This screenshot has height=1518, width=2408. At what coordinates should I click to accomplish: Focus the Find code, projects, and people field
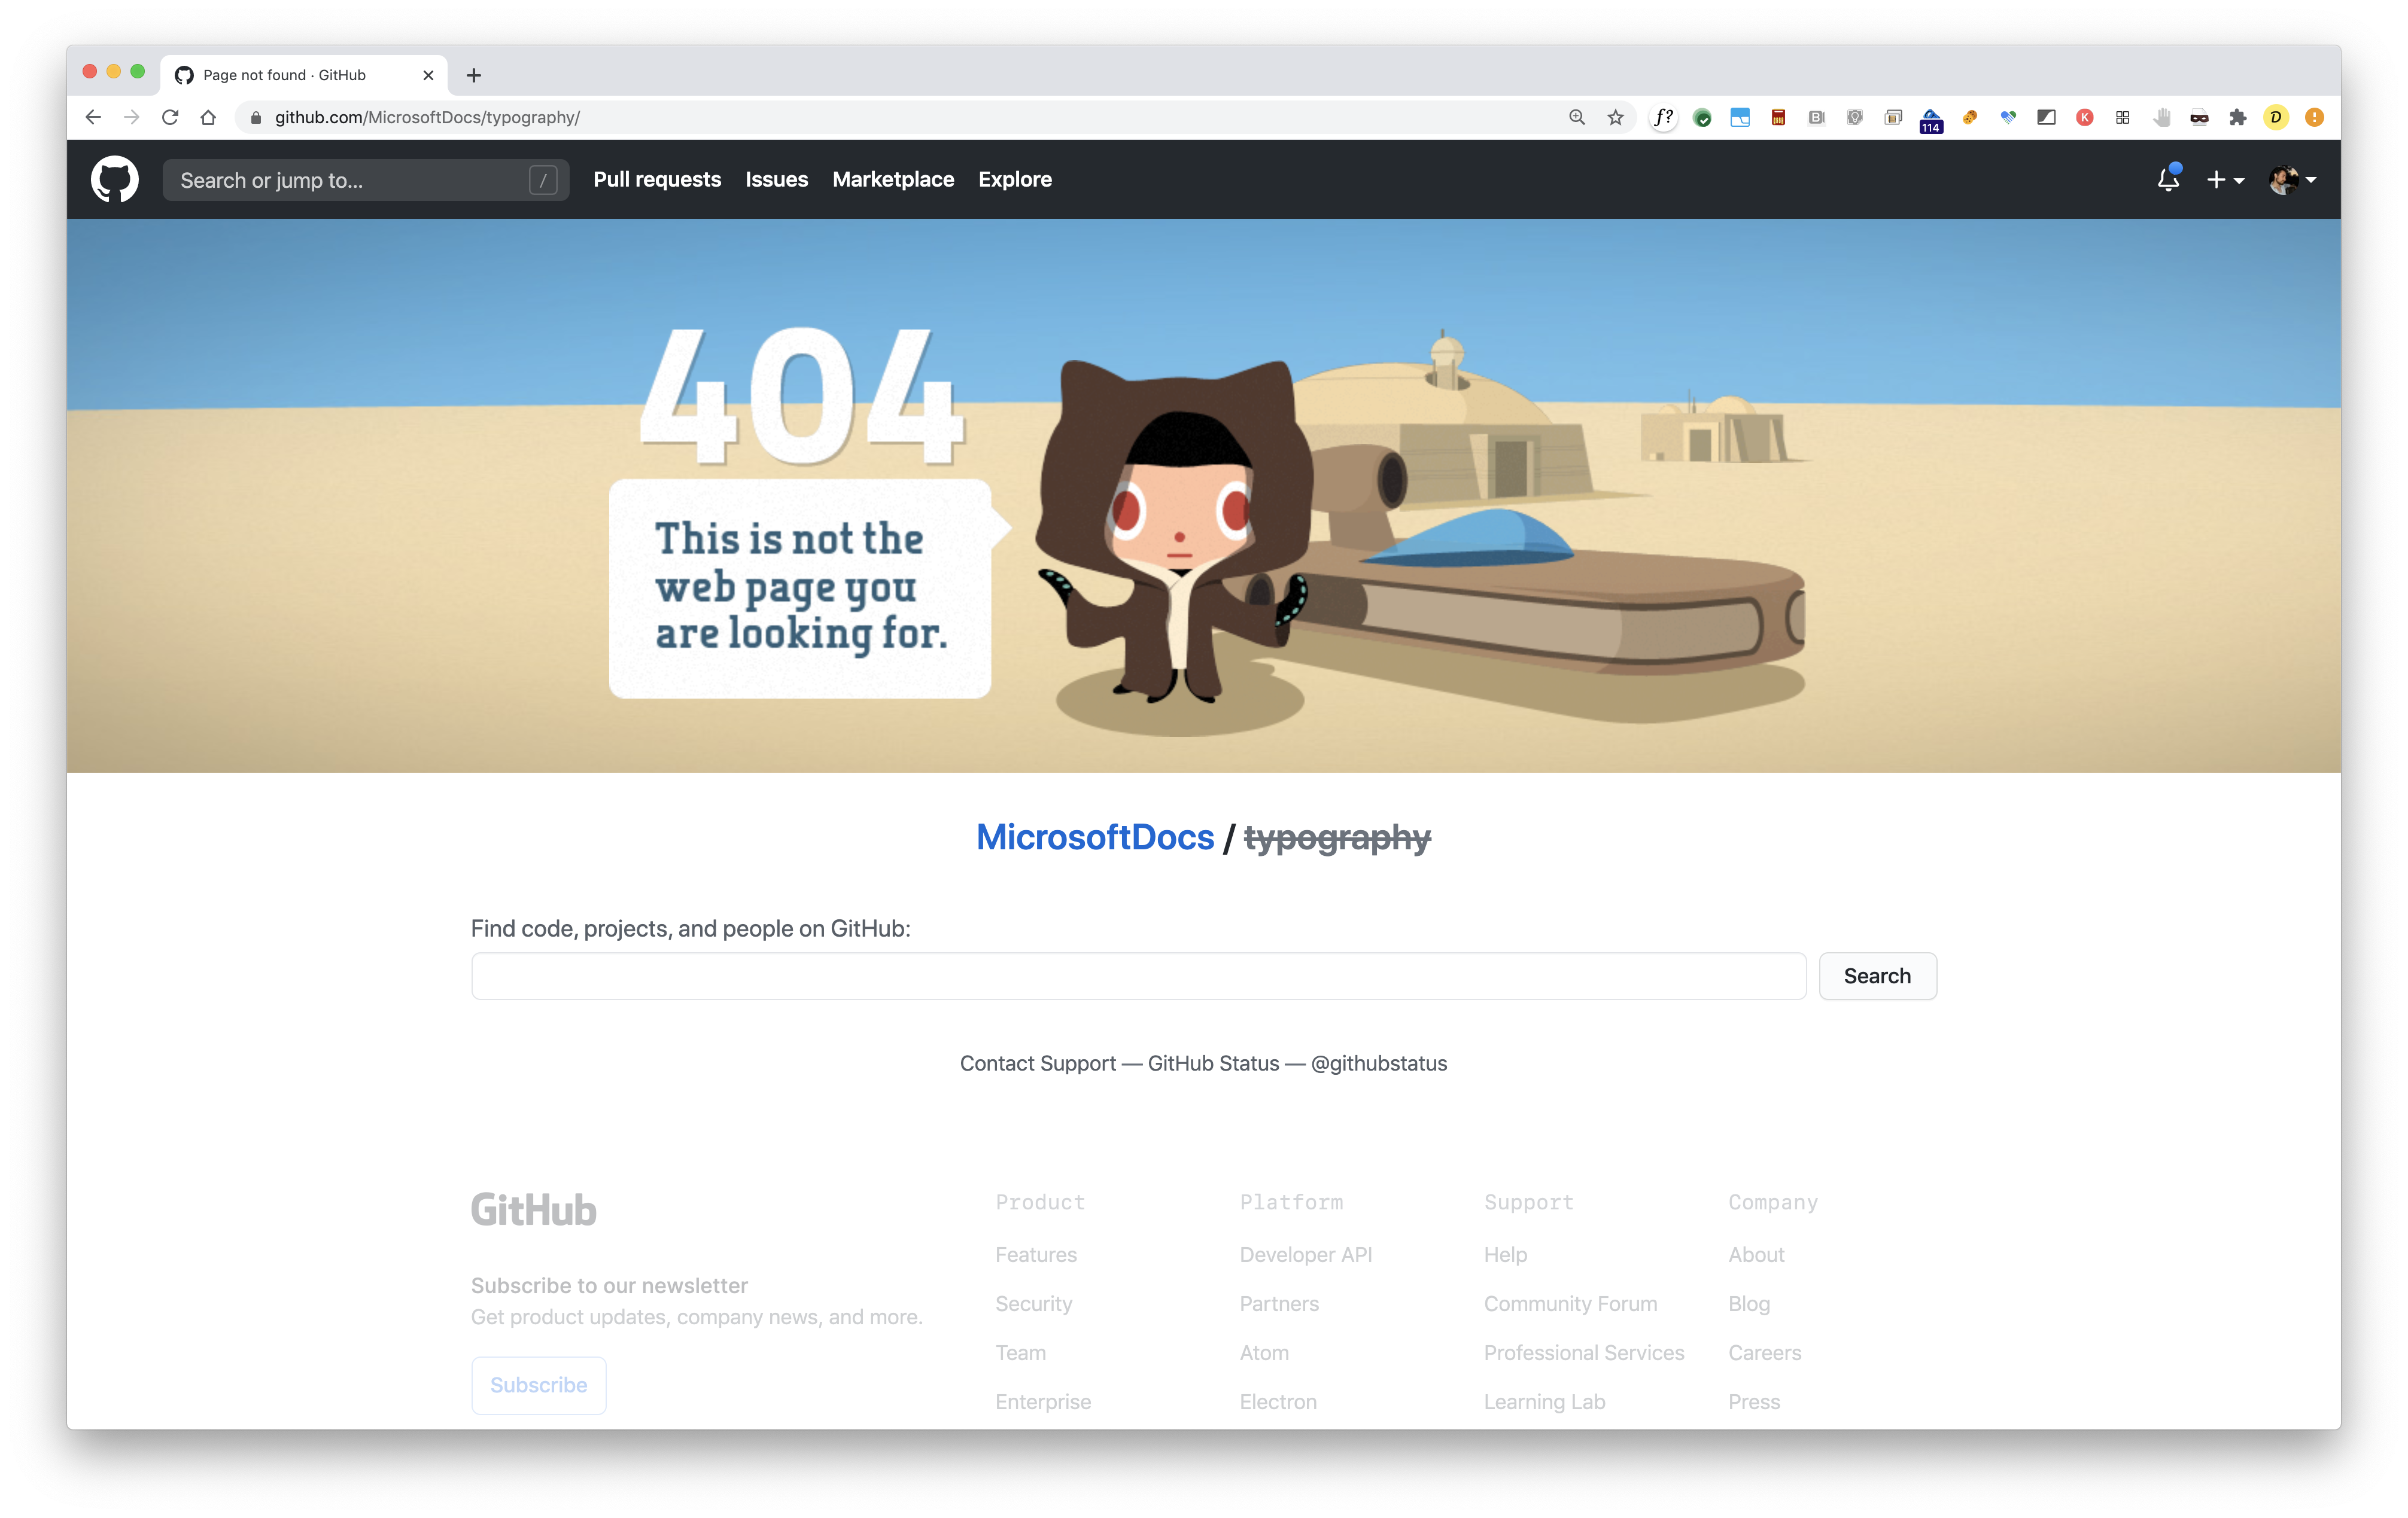pos(1139,976)
